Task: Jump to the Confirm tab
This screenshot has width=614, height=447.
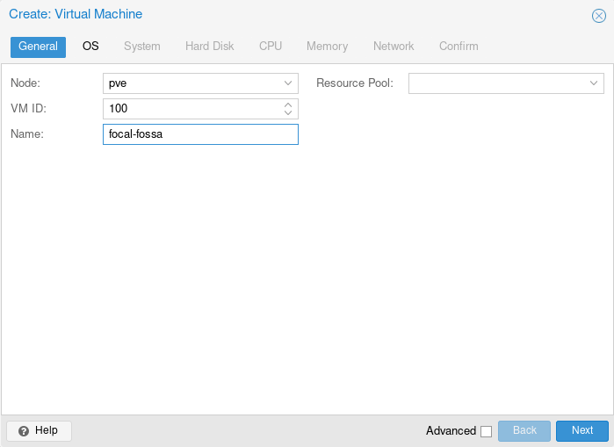Action: (459, 46)
